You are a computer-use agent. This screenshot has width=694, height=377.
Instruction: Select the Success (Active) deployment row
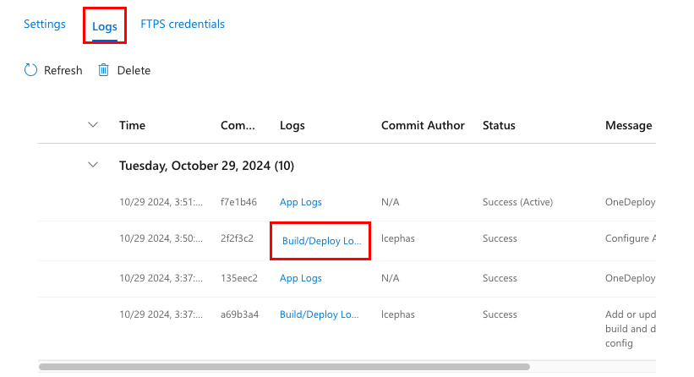[x=516, y=202]
